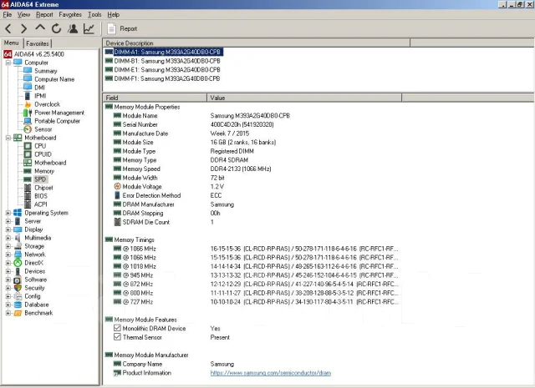Expand the Multimedia node
This screenshot has height=388, width=535.
click(x=8, y=238)
